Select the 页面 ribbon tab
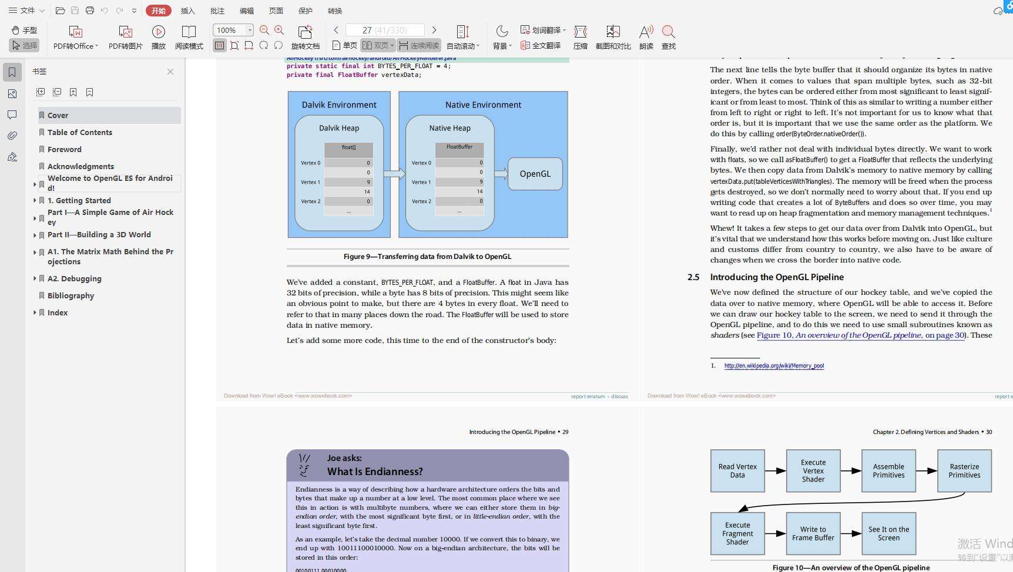This screenshot has width=1013, height=572. tap(276, 11)
